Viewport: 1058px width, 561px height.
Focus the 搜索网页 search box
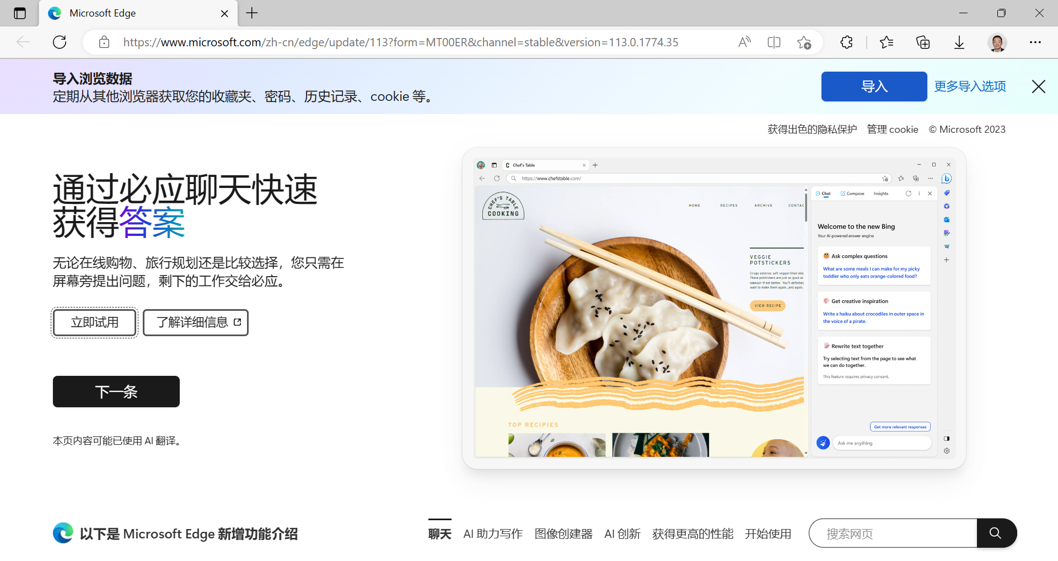pos(893,533)
